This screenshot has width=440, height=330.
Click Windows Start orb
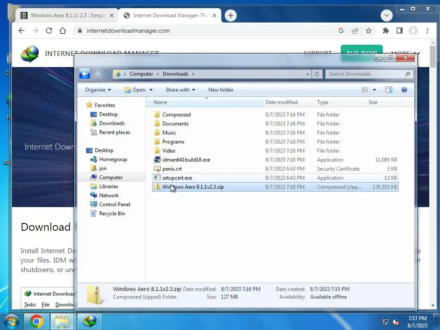(11, 321)
